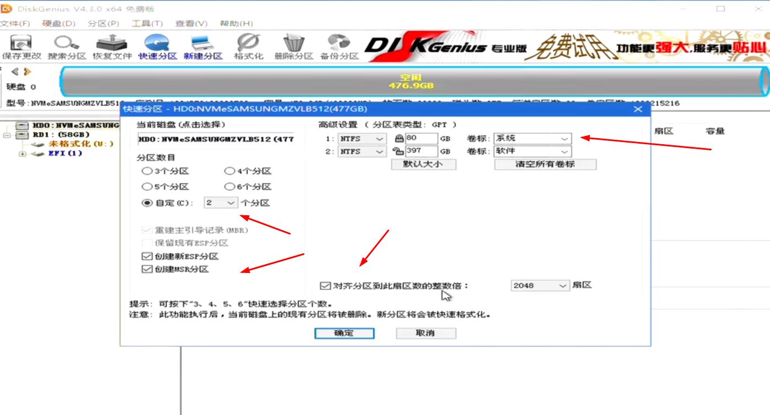Select the 4个分区 radio button
770x415 pixels.
[x=230, y=171]
